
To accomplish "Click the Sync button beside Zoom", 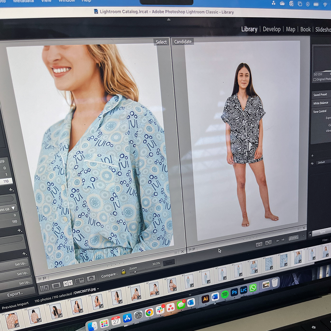I will 169,263.
